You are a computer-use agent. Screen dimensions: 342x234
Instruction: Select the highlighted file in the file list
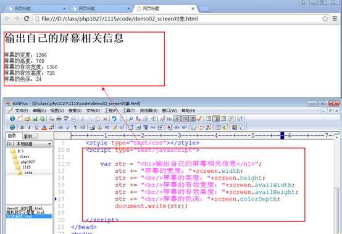click(29, 216)
